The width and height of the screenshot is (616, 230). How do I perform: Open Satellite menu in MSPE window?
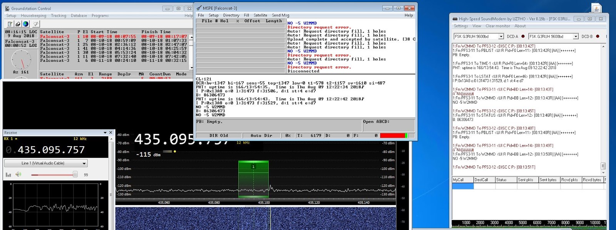tap(260, 15)
